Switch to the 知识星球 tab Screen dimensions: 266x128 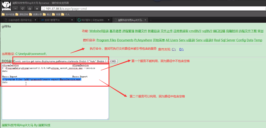coord(93,20)
